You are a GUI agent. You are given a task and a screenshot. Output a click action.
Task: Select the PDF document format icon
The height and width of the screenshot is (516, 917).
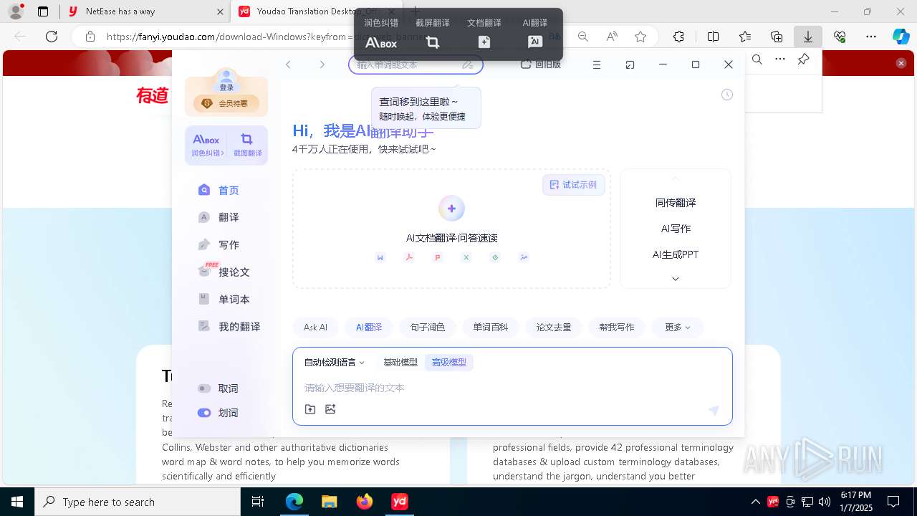[409, 257]
